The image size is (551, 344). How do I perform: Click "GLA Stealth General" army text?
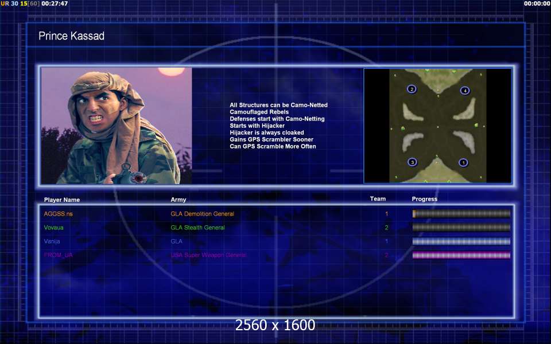point(198,228)
